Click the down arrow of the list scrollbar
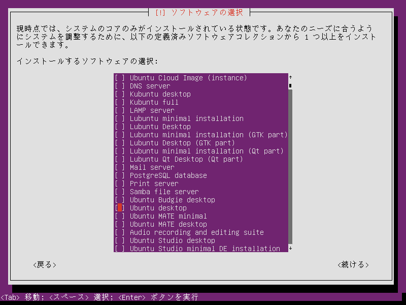 (x=290, y=249)
